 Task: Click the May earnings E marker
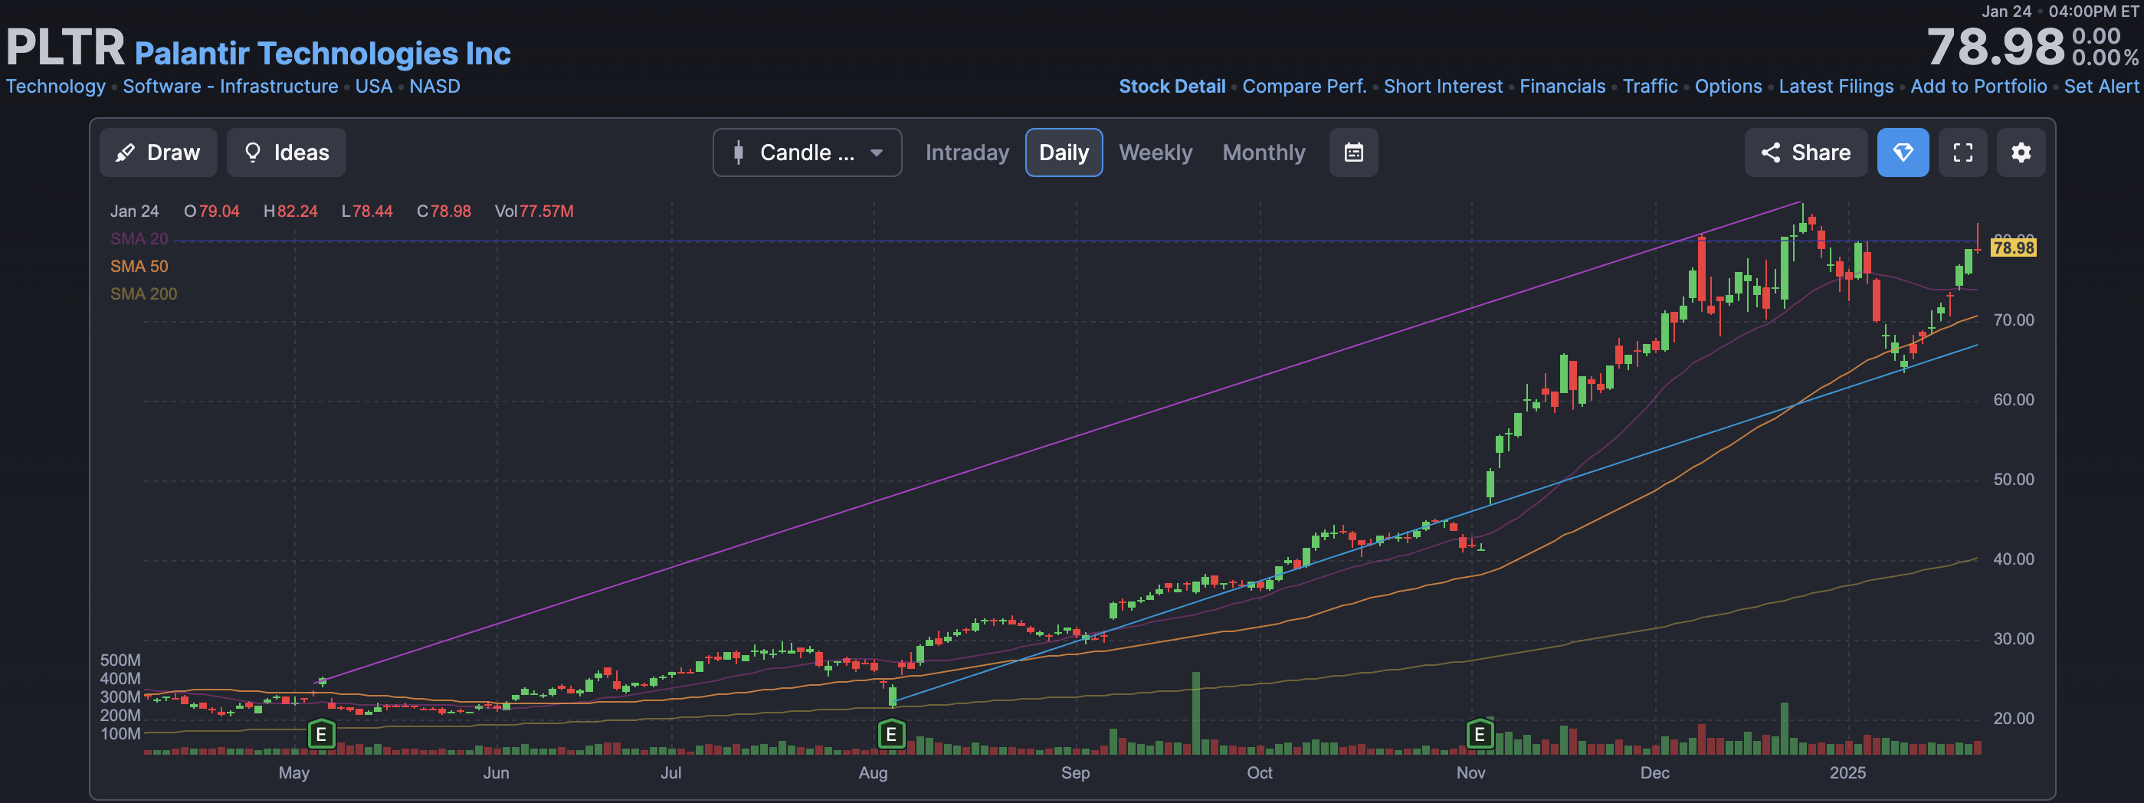(321, 735)
